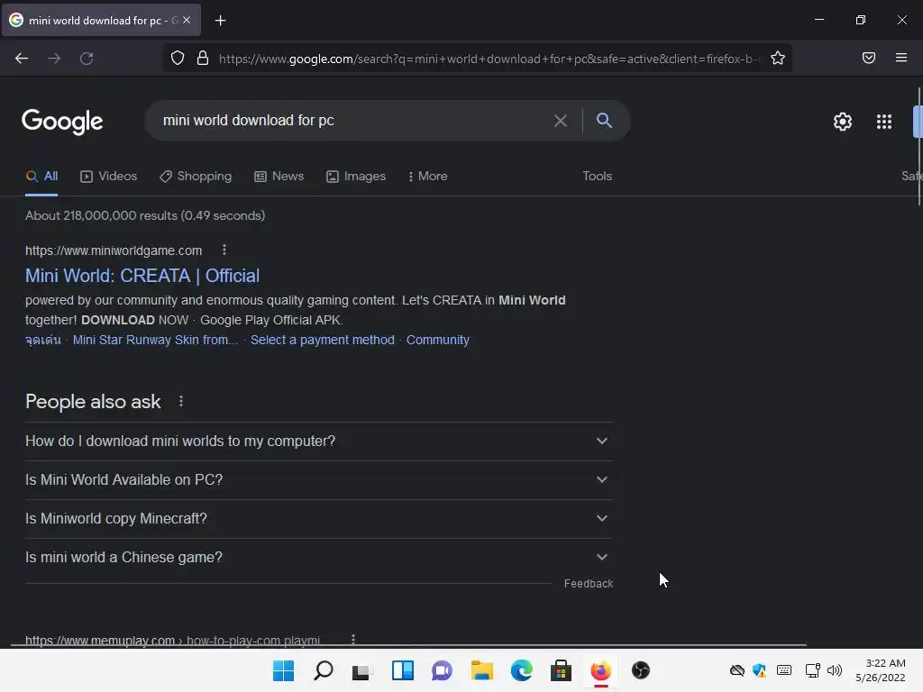The width and height of the screenshot is (923, 692).
Task: Bookmark this page with the star icon
Action: 778,59
